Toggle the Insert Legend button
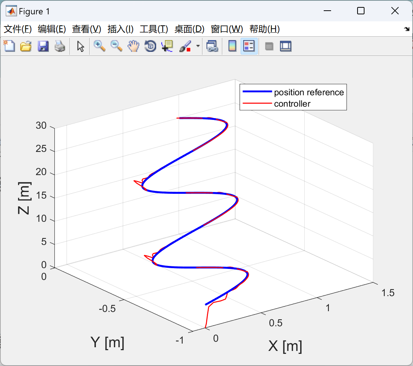 coord(249,46)
